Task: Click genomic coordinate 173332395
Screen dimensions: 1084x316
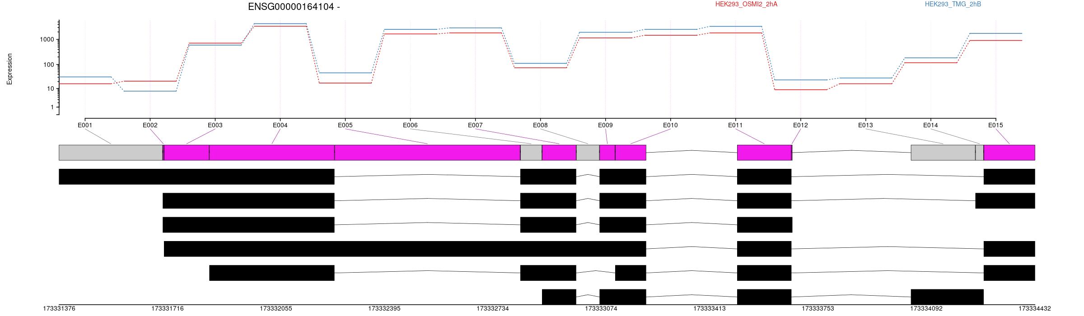Action: click(x=384, y=309)
